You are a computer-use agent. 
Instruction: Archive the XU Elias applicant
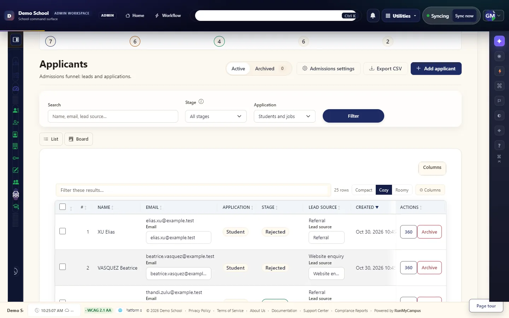click(x=429, y=232)
